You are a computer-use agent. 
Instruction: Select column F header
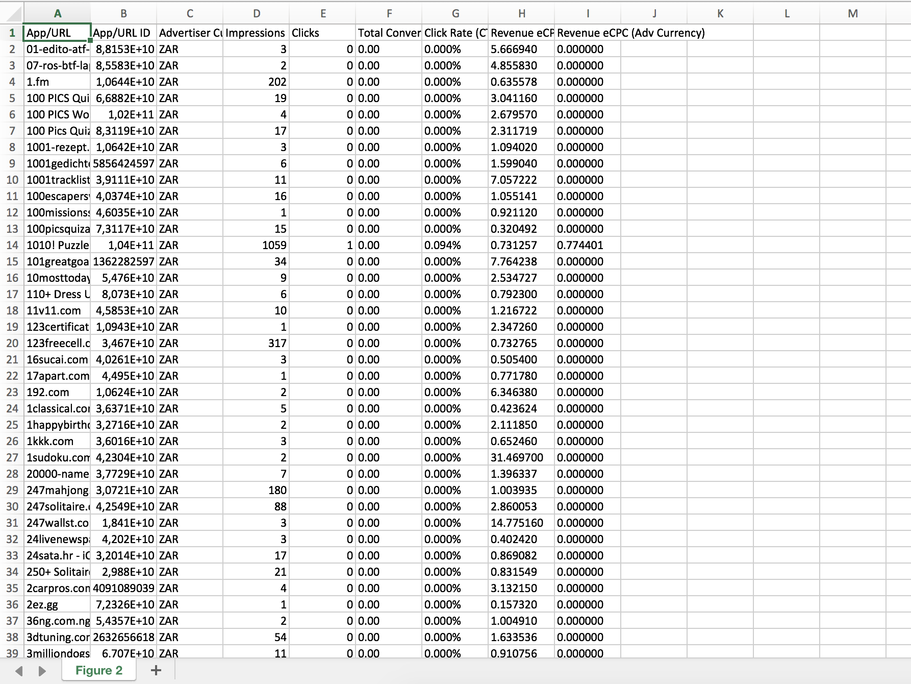point(389,14)
